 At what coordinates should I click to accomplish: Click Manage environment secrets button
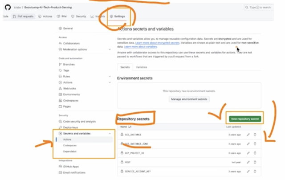click(189, 99)
